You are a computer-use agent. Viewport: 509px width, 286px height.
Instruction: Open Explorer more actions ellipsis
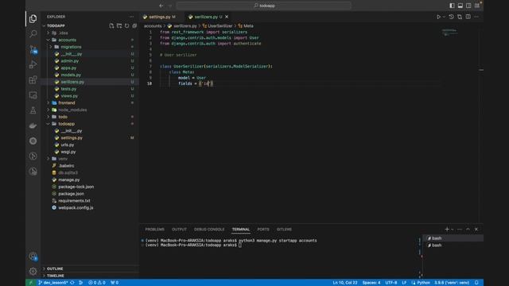pos(131,17)
